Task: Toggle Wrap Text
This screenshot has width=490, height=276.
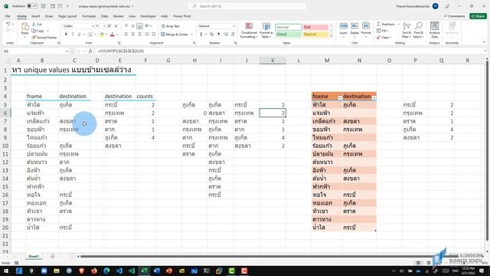Action: coord(170,26)
